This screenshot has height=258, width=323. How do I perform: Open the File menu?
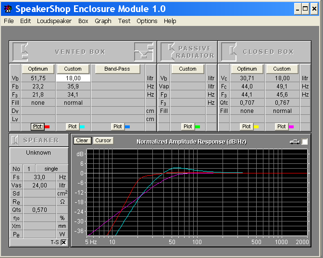click(x=9, y=21)
